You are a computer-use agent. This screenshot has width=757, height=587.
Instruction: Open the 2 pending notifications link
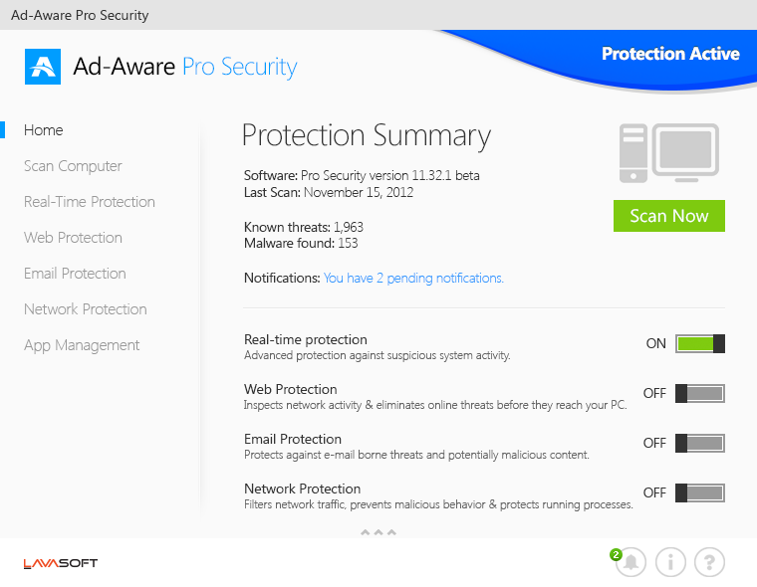413,279
